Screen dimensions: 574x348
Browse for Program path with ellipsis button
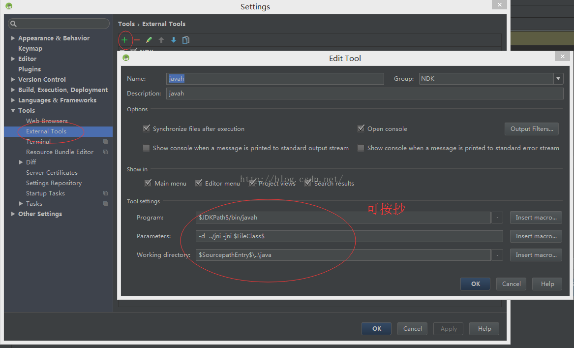click(x=497, y=218)
